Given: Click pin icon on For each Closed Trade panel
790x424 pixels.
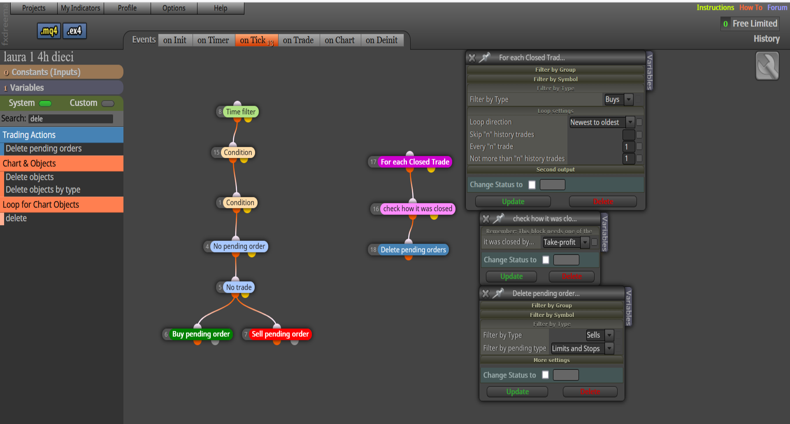Looking at the screenshot, I should pyautogui.click(x=485, y=57).
